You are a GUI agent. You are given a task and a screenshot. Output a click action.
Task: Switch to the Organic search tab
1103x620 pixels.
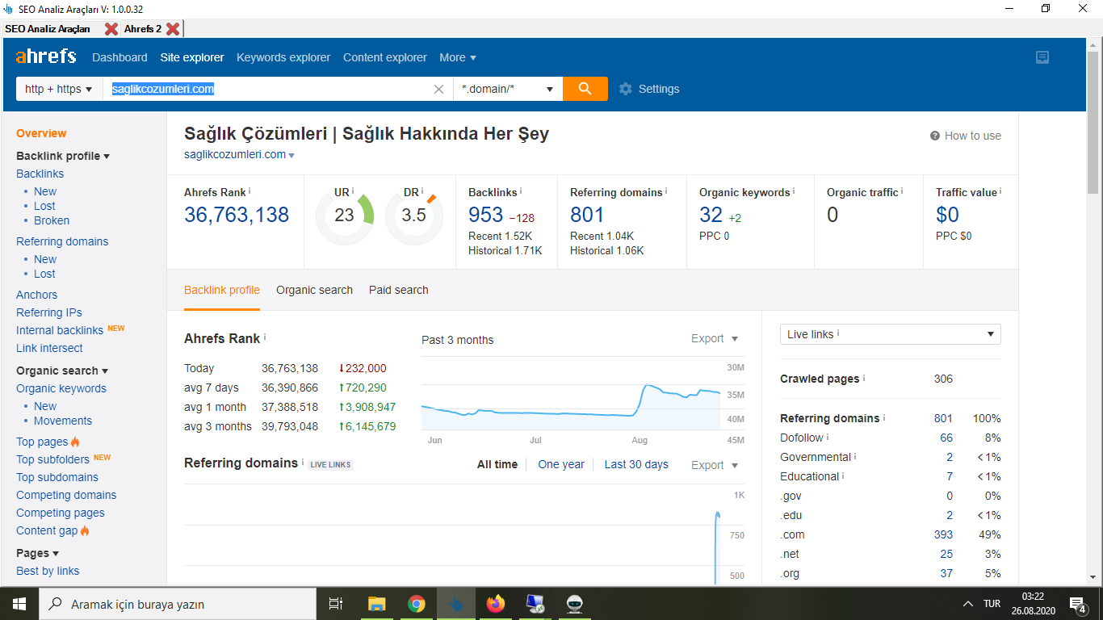coord(314,290)
